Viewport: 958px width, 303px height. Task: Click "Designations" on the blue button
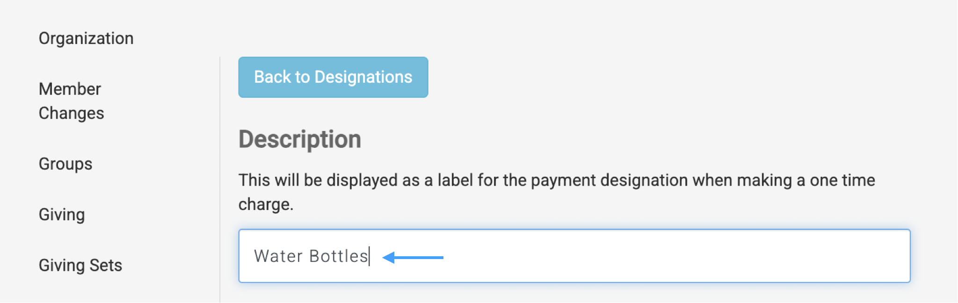coord(363,77)
